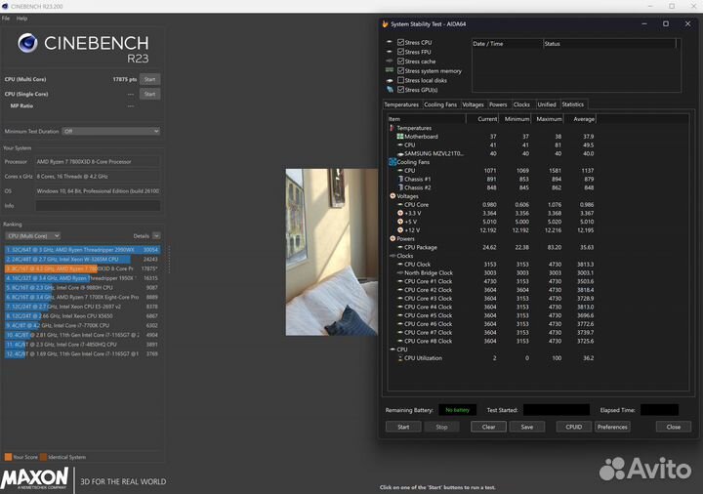Switch to the Unified tab
The width and height of the screenshot is (703, 494).
point(547,104)
